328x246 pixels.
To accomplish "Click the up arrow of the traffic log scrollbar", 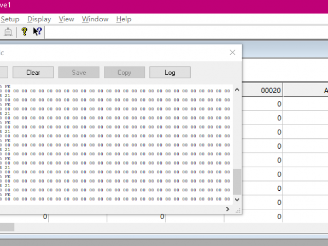I will (237, 89).
